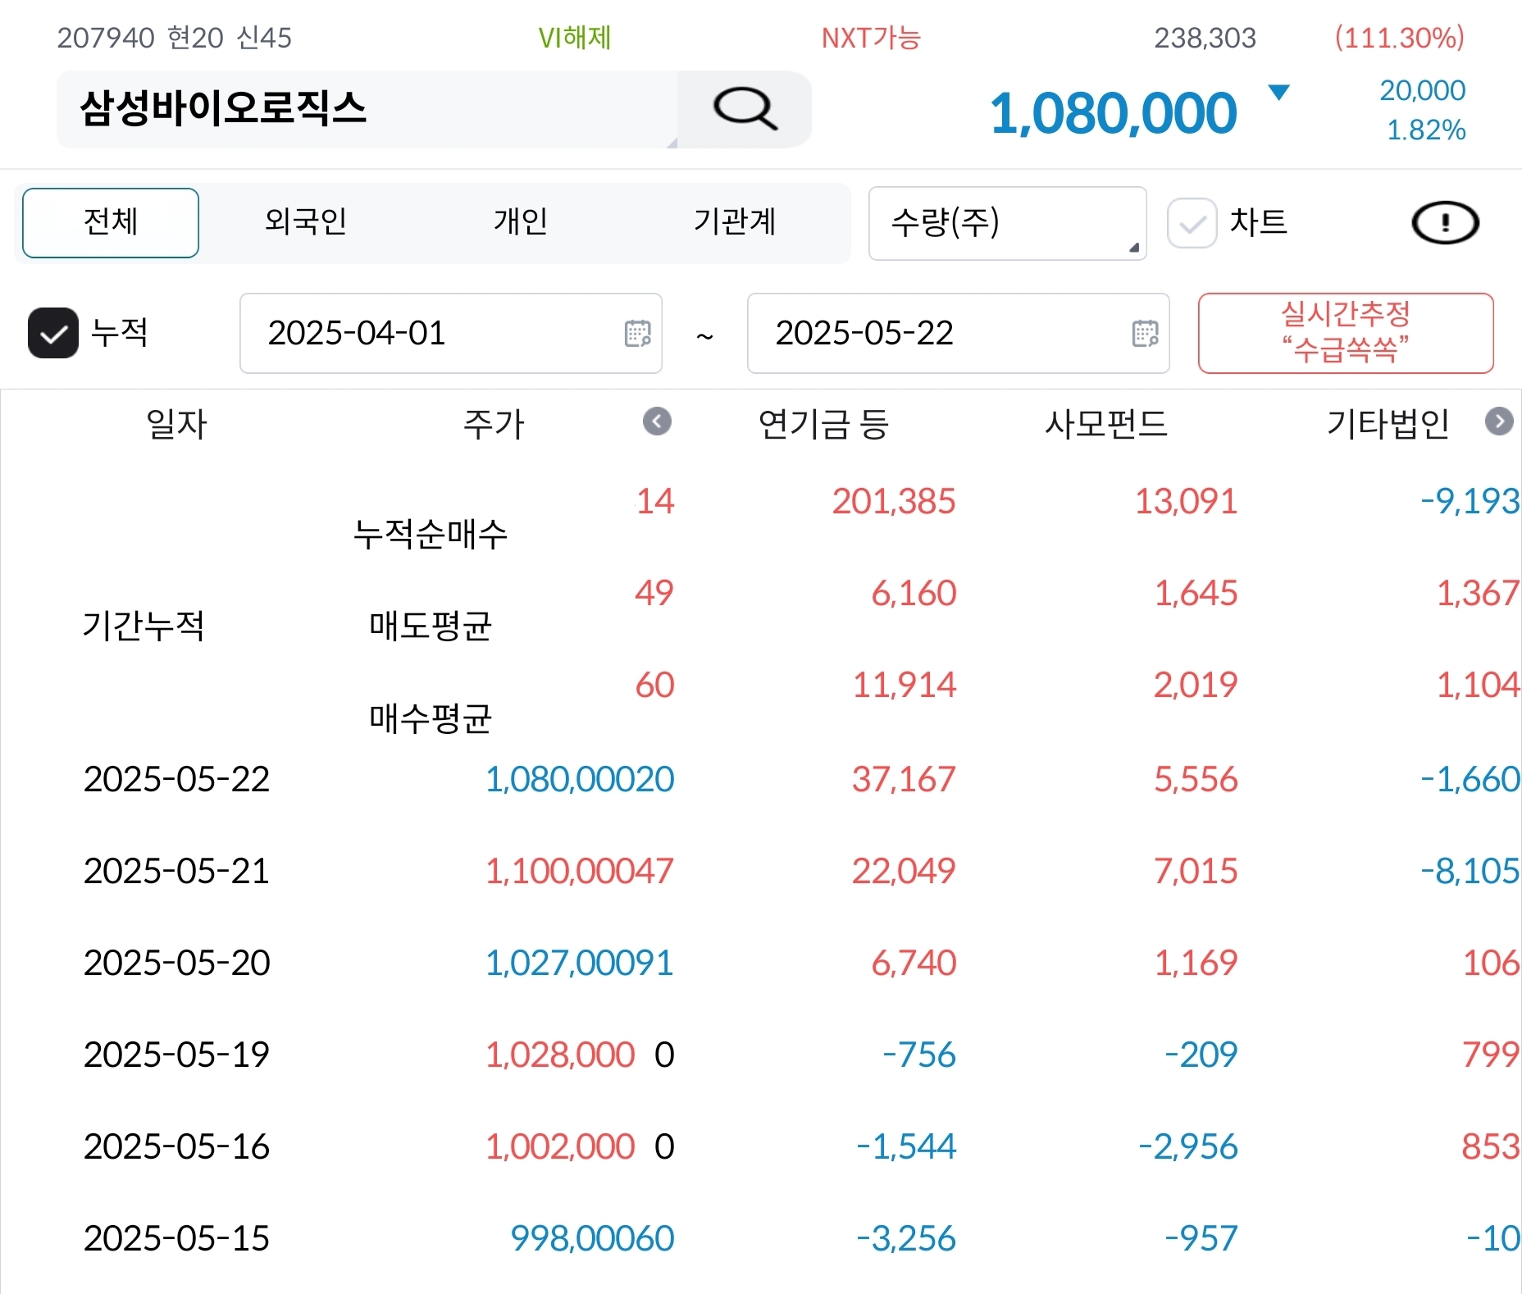Screen dimensions: 1522x1294
Task: Click the 실시간추정 수급쏙쏙 button
Action: pos(1346,333)
